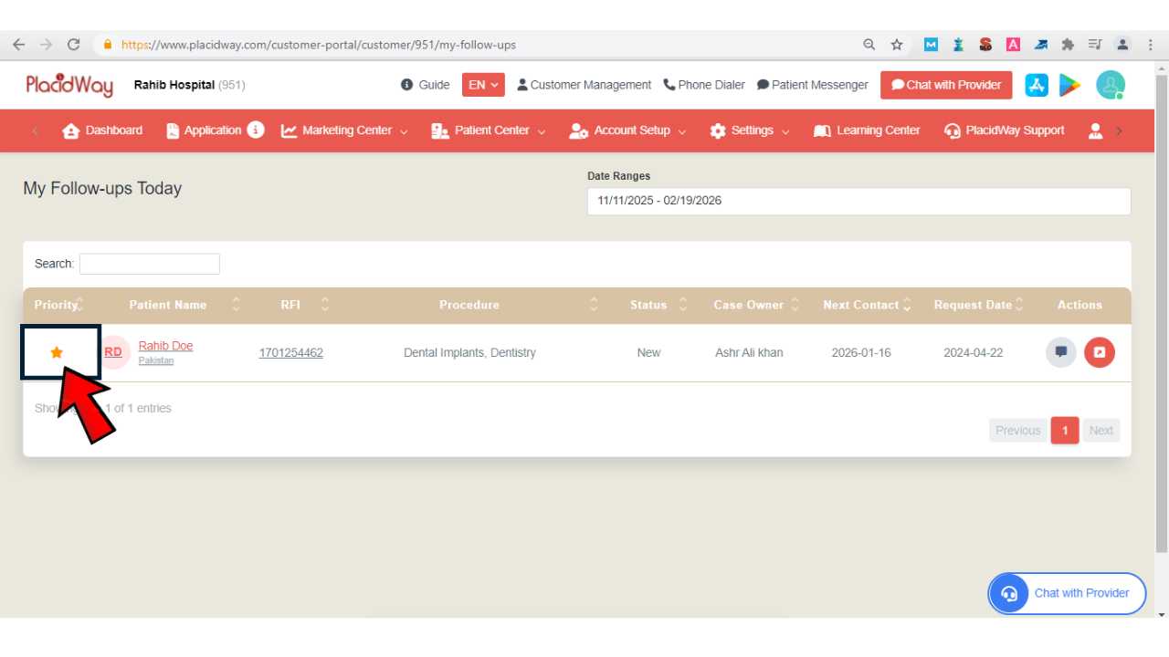This screenshot has height=657, width=1169.
Task: Click the user profile avatar icon
Action: point(1110,85)
